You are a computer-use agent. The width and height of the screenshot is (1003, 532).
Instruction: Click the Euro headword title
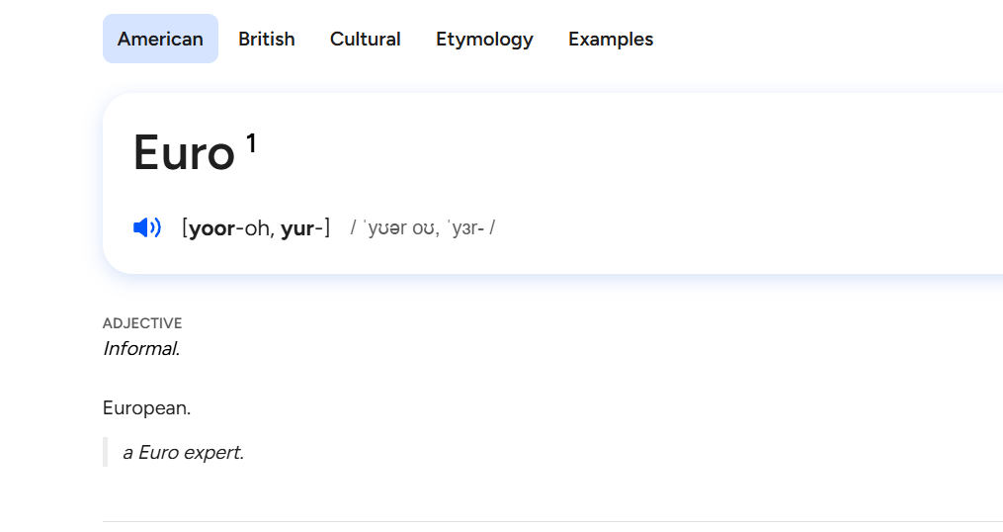point(184,154)
